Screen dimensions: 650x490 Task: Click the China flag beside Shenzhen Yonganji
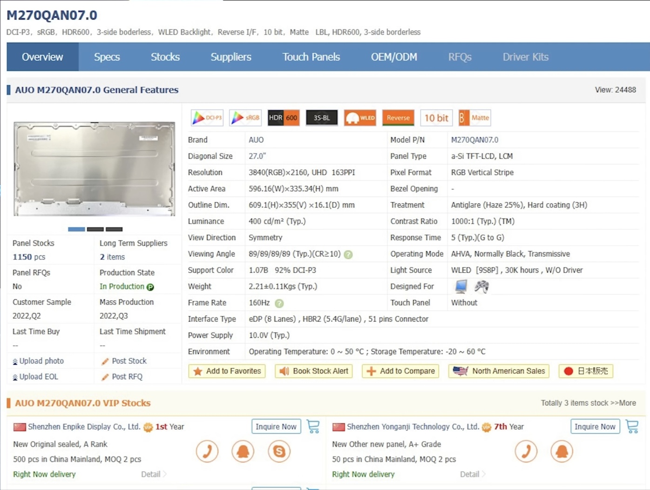pyautogui.click(x=339, y=427)
